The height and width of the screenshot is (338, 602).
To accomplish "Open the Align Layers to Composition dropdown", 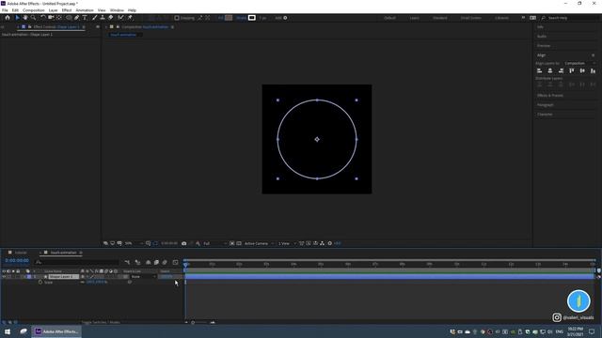I will coord(579,63).
